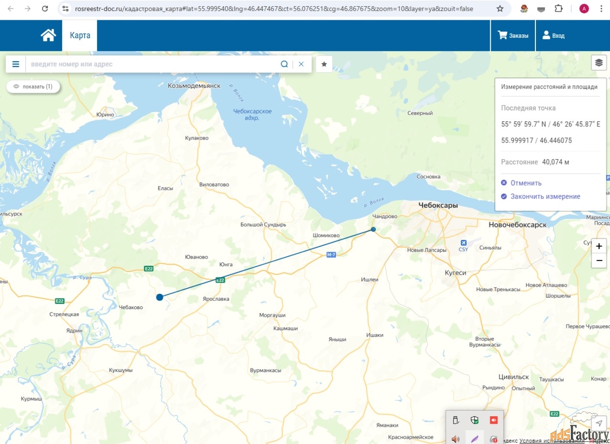Open red AnyDesk tray icon
The width and height of the screenshot is (610, 444).
(494, 420)
